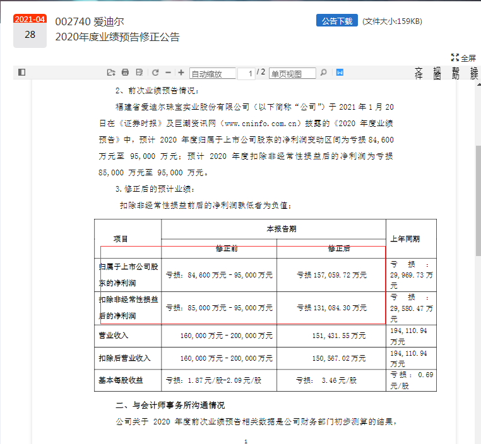This screenshot has width=481, height=444.
Task: Click the vertical scrollbar thumb on the right
Action: tap(478, 201)
